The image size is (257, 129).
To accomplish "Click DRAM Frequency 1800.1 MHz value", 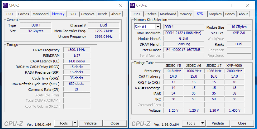I will [77, 50].
